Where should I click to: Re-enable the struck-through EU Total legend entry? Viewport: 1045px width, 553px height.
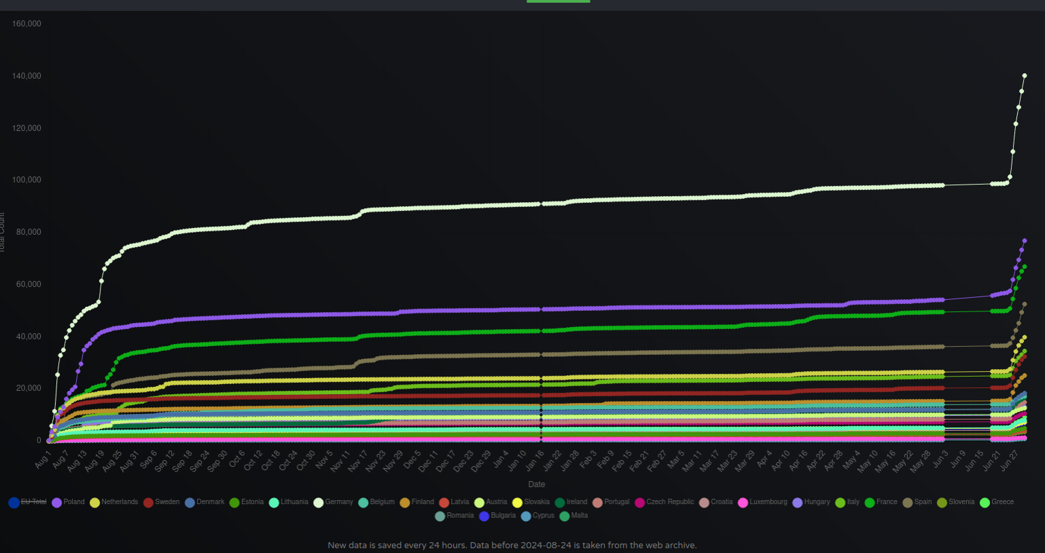pyautogui.click(x=28, y=502)
